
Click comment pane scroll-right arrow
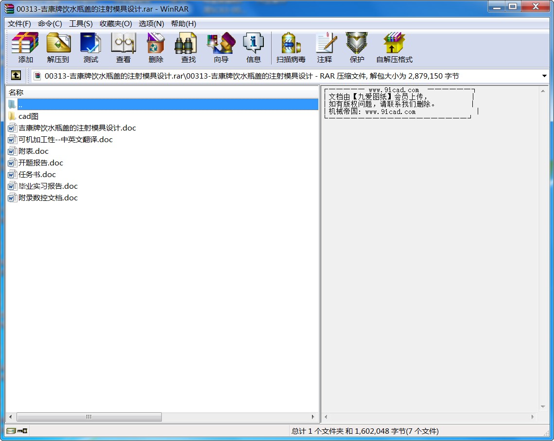pos(533,417)
